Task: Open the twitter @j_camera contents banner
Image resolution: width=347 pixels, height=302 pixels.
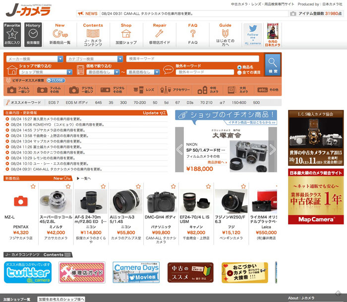Action: [28, 272]
